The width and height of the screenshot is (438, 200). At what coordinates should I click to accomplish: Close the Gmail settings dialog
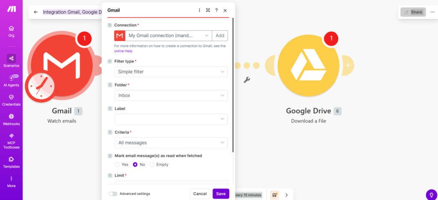pos(225,10)
